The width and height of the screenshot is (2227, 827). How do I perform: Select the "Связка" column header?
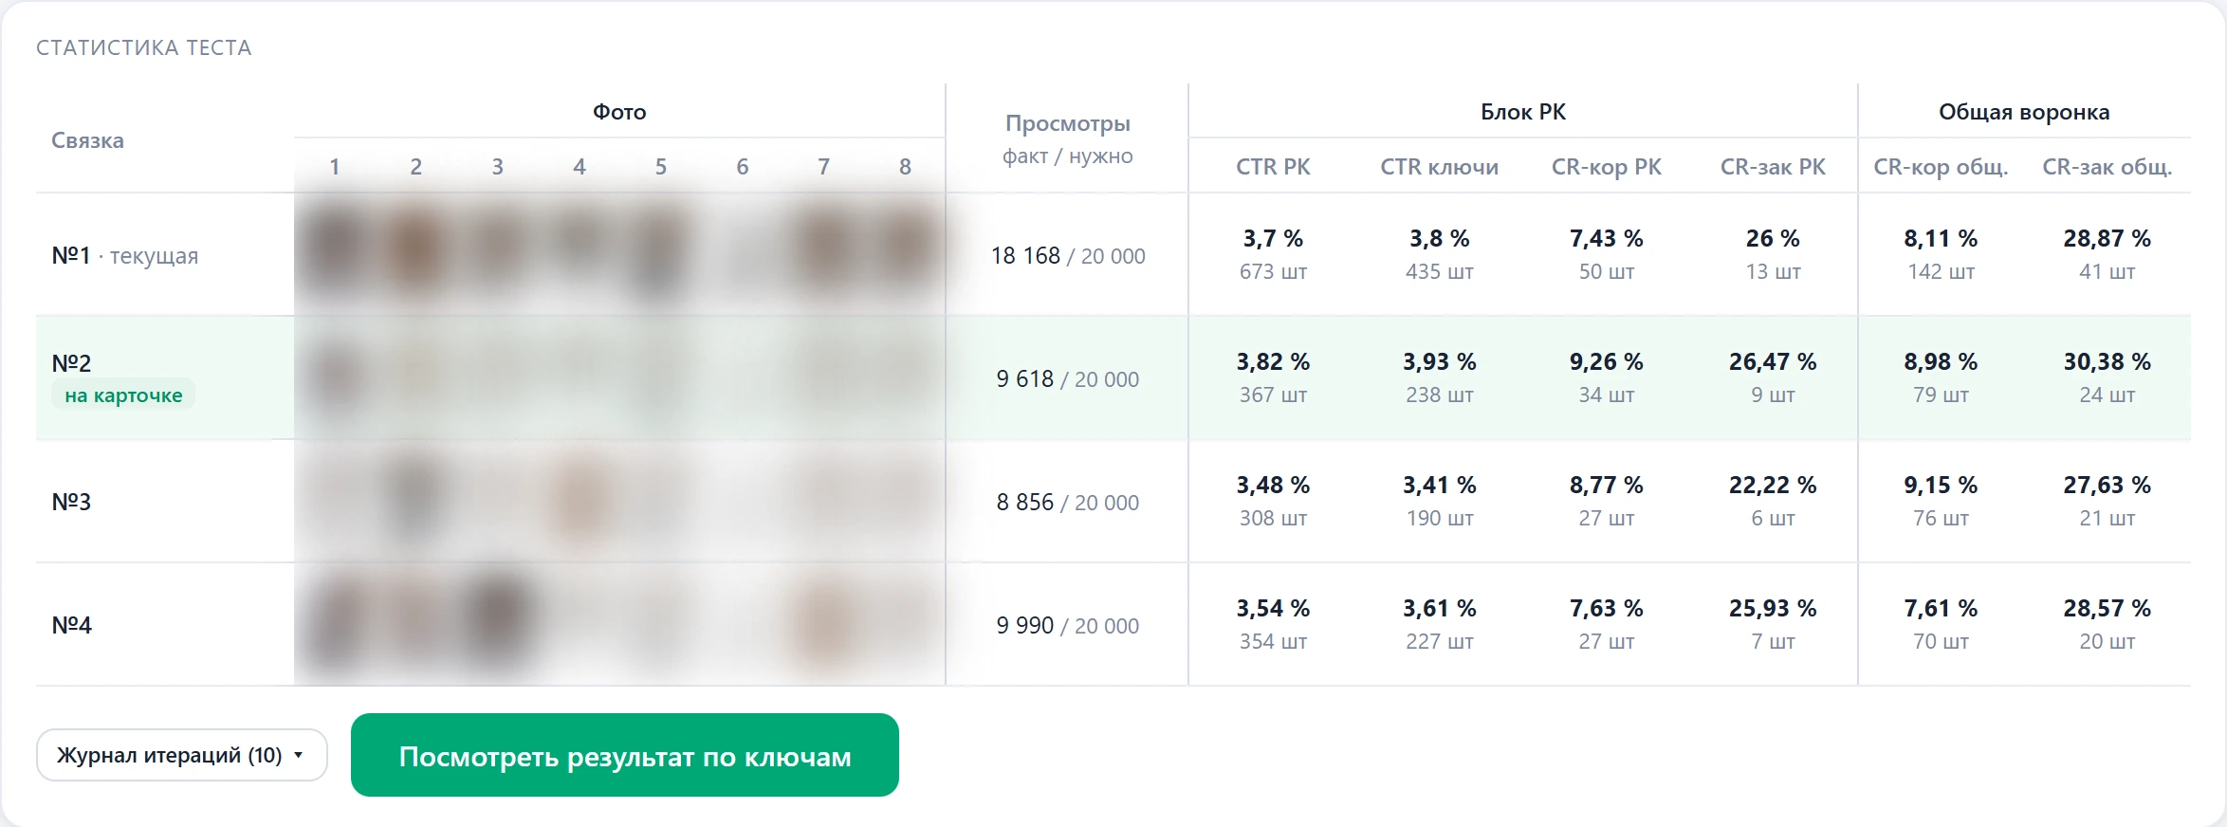(x=87, y=140)
